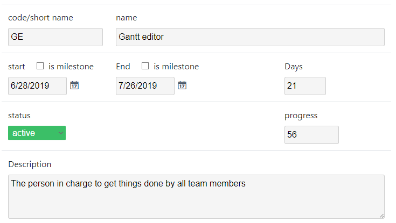396x223 pixels.
Task: Click the 'code/short name' field label
Action: coord(40,18)
